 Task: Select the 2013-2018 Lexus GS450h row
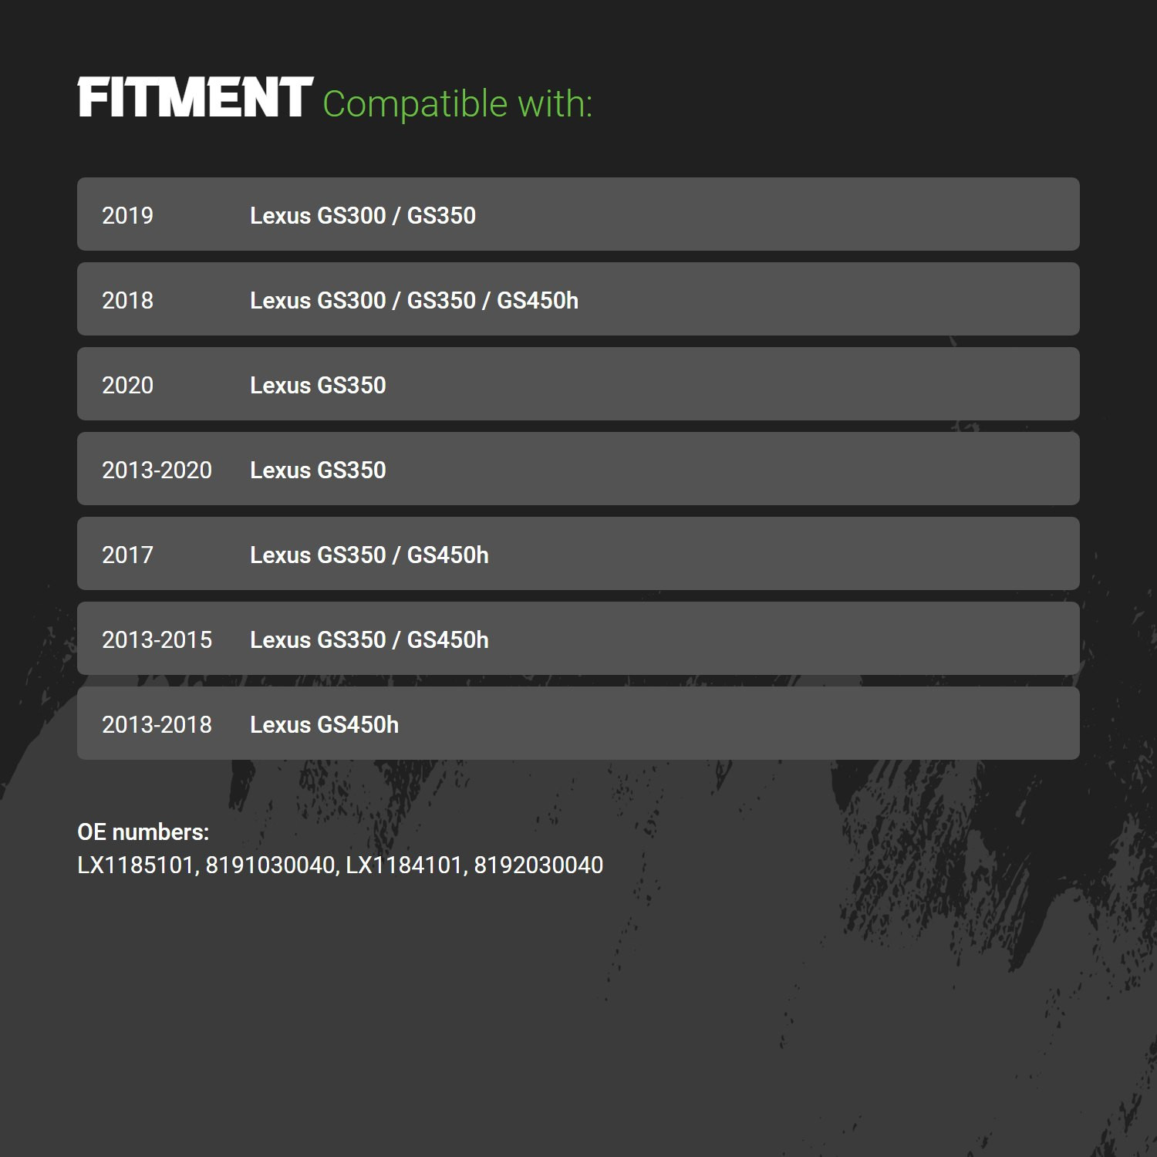[578, 724]
